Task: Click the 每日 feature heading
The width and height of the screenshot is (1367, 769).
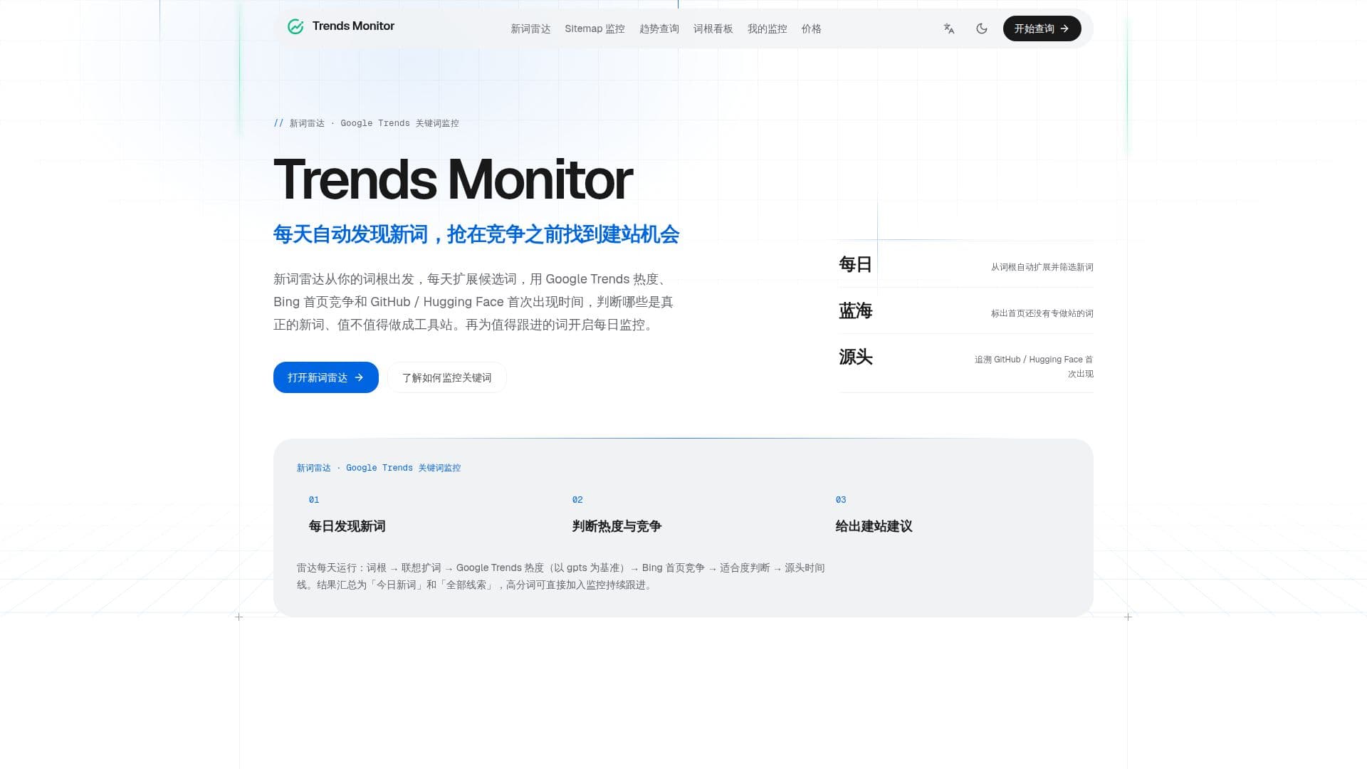Action: pos(855,264)
